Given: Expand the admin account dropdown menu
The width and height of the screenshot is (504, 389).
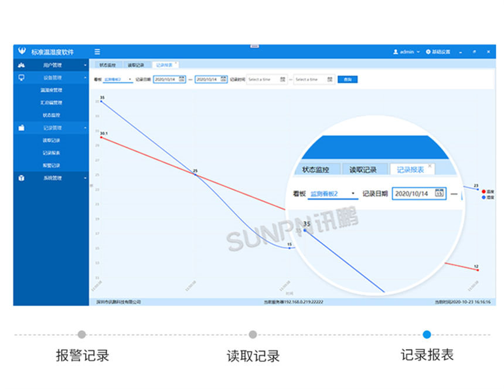Looking at the screenshot, I should [x=417, y=52].
